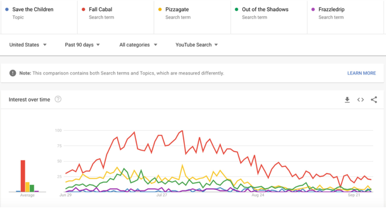Open the embed code icon
Image resolution: width=386 pixels, height=208 pixels.
(361, 100)
